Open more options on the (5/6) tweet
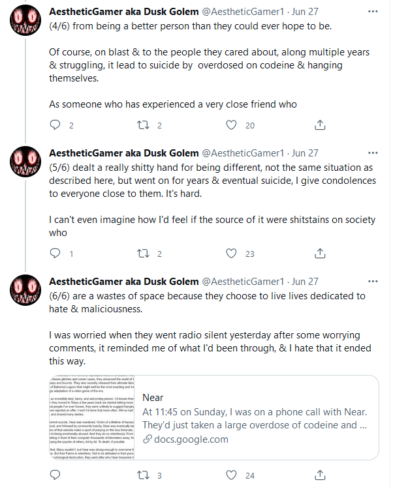The height and width of the screenshot is (489, 393). coord(373,153)
